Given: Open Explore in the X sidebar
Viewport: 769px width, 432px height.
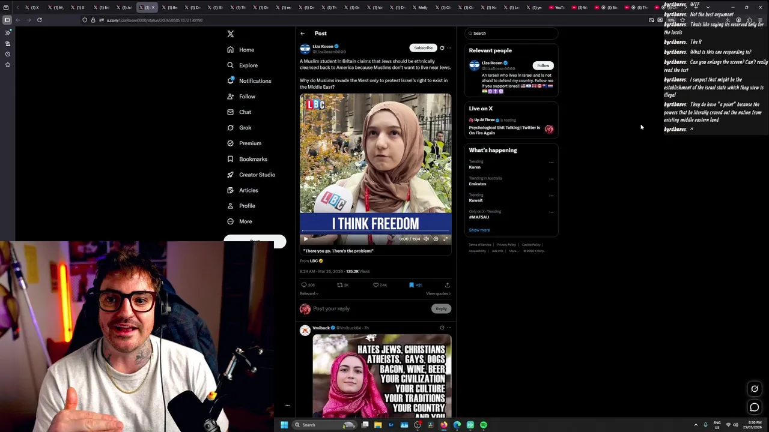Looking at the screenshot, I should 243,65.
